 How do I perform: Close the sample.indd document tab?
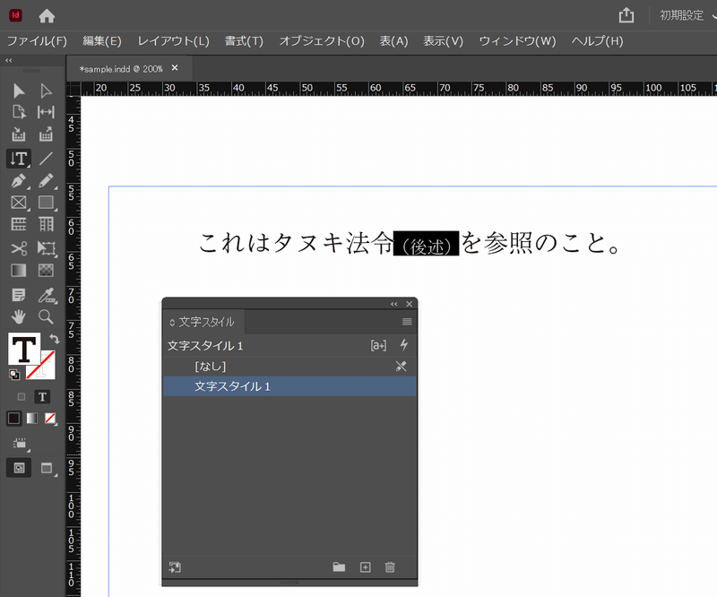tap(175, 68)
